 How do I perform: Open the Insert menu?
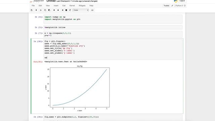pos(56,6)
